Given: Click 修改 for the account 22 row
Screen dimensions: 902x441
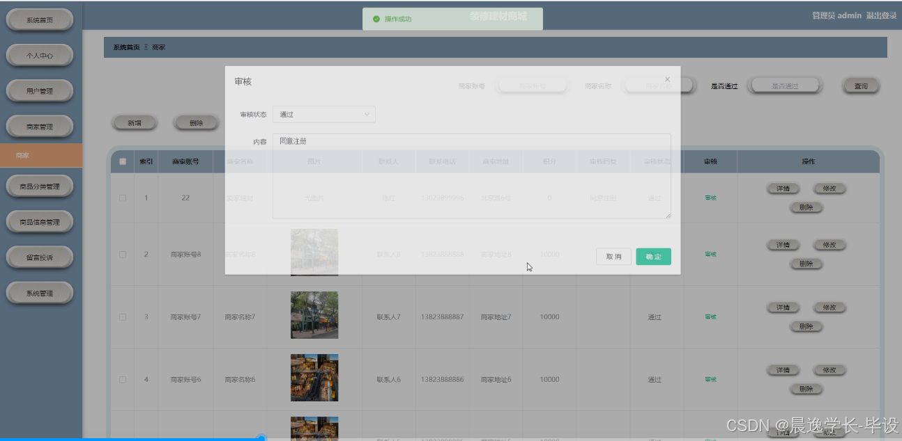Looking at the screenshot, I should pos(830,189).
